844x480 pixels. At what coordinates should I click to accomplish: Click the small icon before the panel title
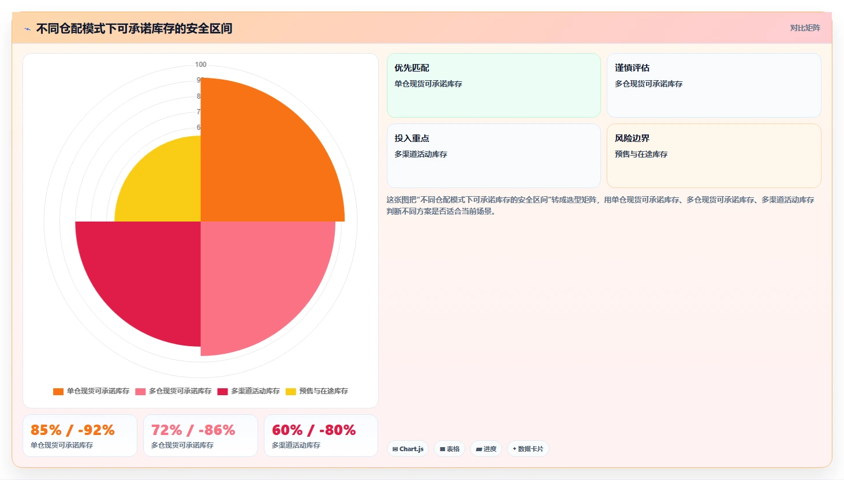point(27,29)
